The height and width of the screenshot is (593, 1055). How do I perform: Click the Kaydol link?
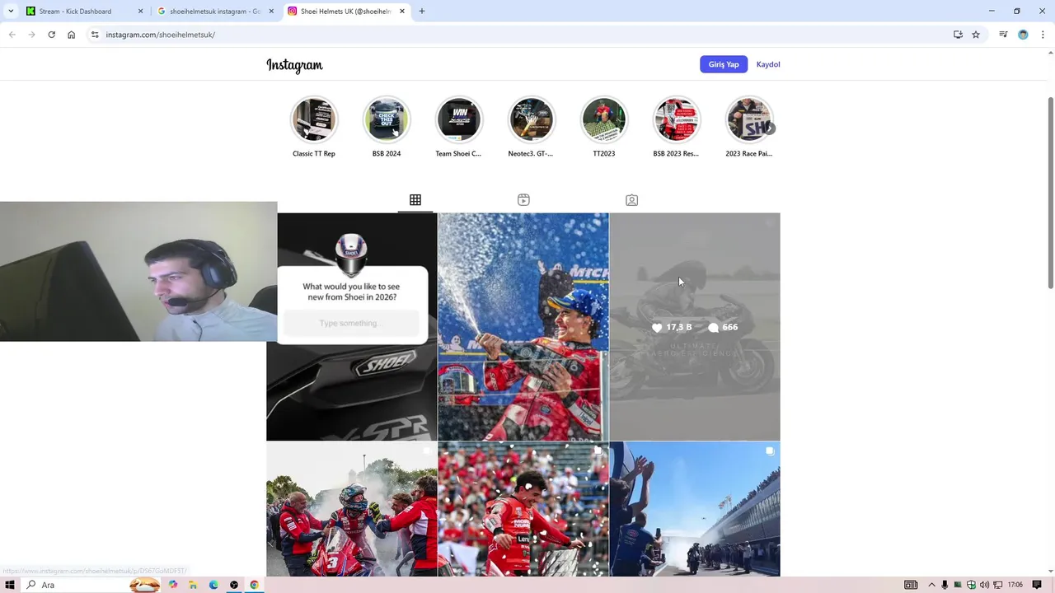[x=768, y=64]
